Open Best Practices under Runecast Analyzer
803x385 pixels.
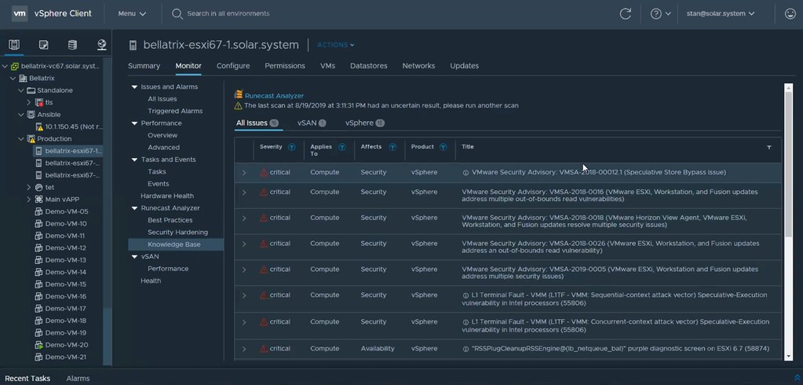(170, 220)
